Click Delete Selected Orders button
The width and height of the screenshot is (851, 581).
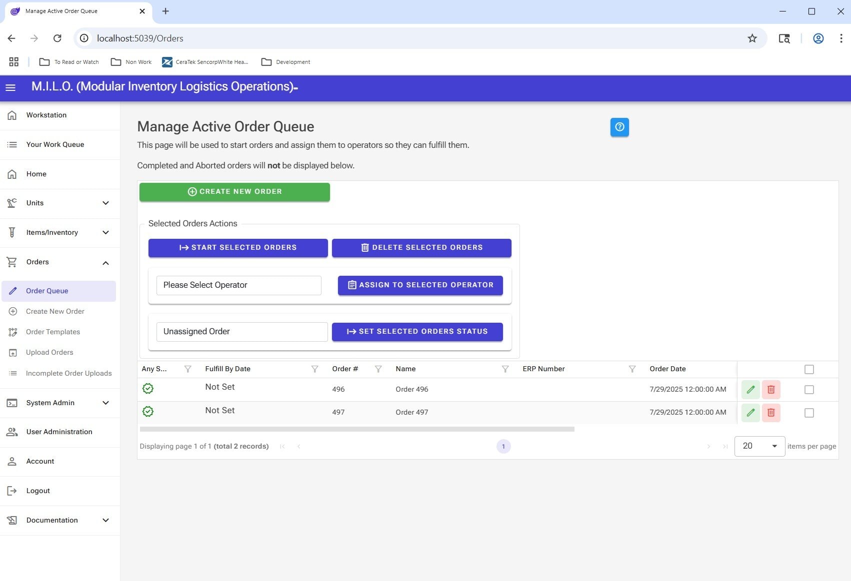tap(421, 248)
